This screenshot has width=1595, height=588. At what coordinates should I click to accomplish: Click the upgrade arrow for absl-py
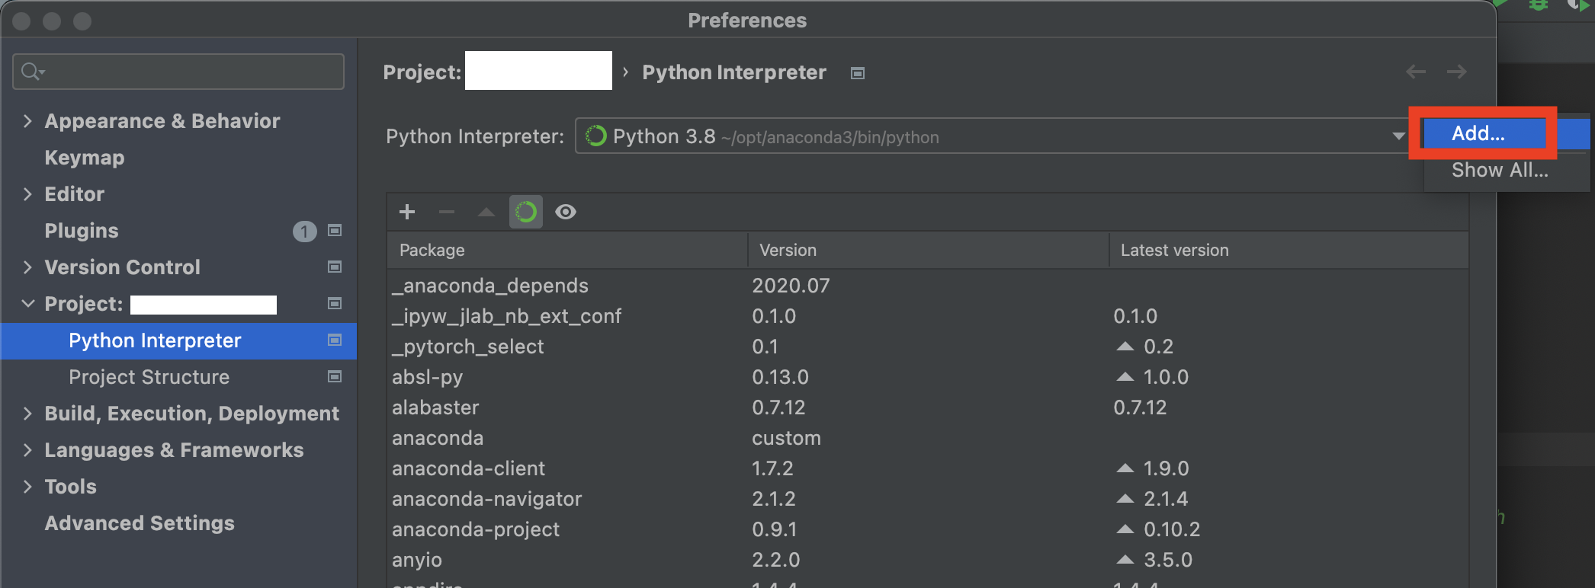pyautogui.click(x=1125, y=377)
